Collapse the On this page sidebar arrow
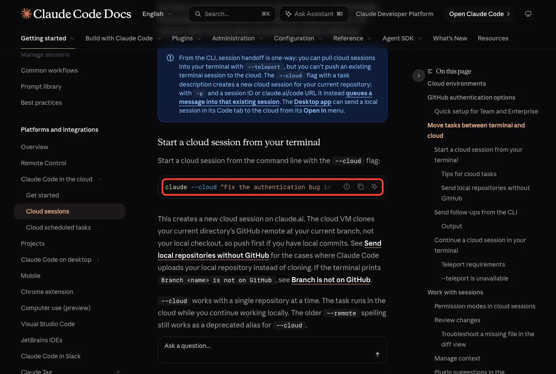The height and width of the screenshot is (374, 556). pyautogui.click(x=418, y=76)
